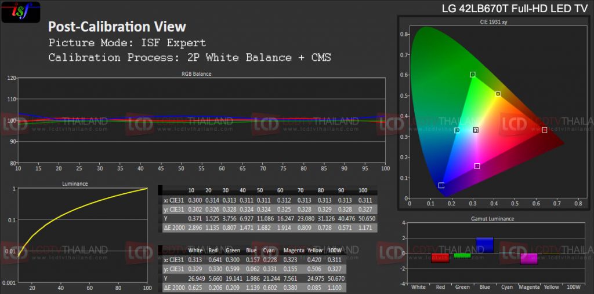The width and height of the screenshot is (594, 294).
Task: Select the green primary marker on CIE diagram
Action: click(x=473, y=75)
